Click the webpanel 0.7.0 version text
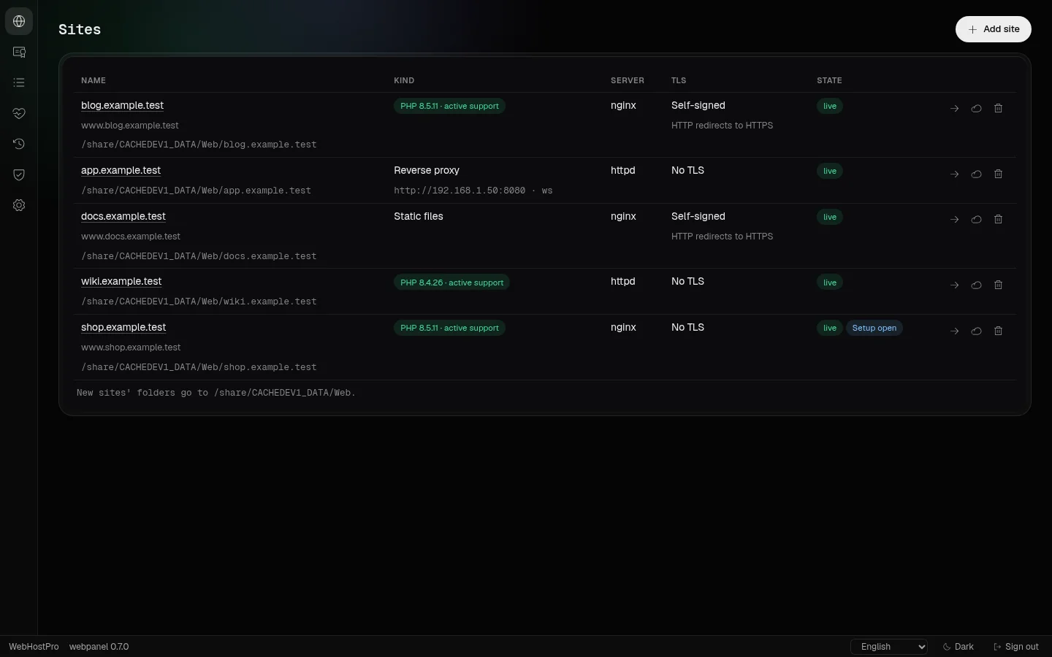 (99, 647)
